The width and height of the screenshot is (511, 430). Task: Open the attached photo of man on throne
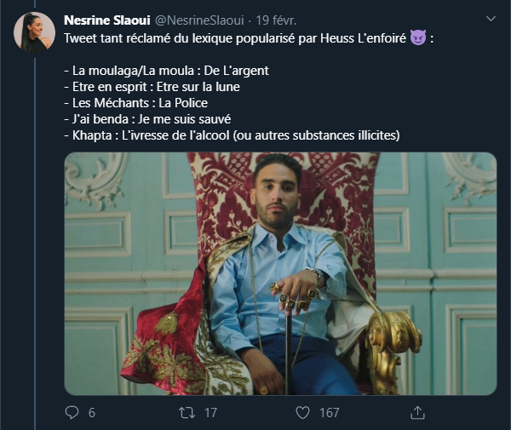[280, 273]
